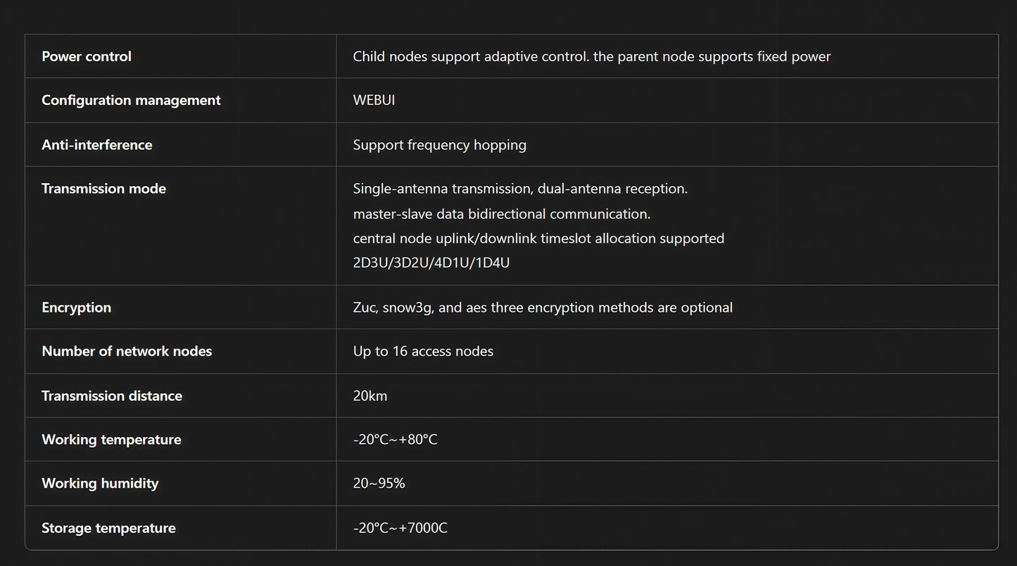Click the Encryption row label

coord(77,307)
